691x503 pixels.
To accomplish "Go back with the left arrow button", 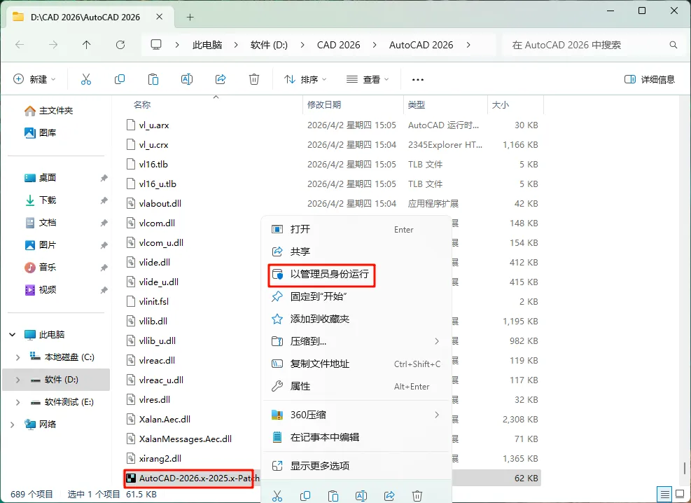I will [20, 45].
